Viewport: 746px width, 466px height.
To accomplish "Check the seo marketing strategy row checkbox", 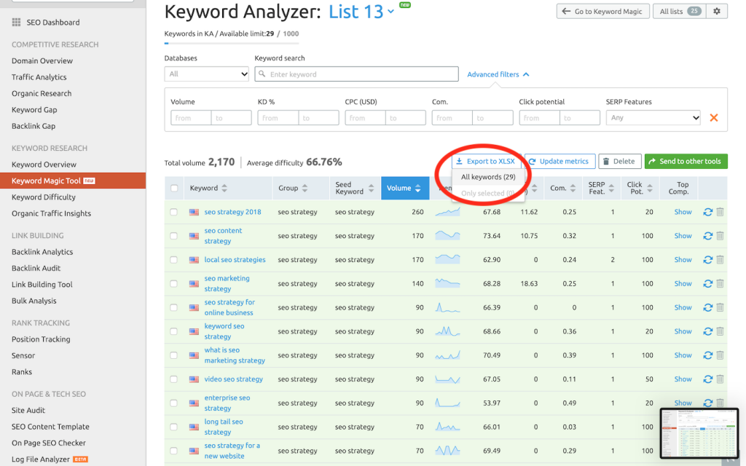I will [x=173, y=283].
